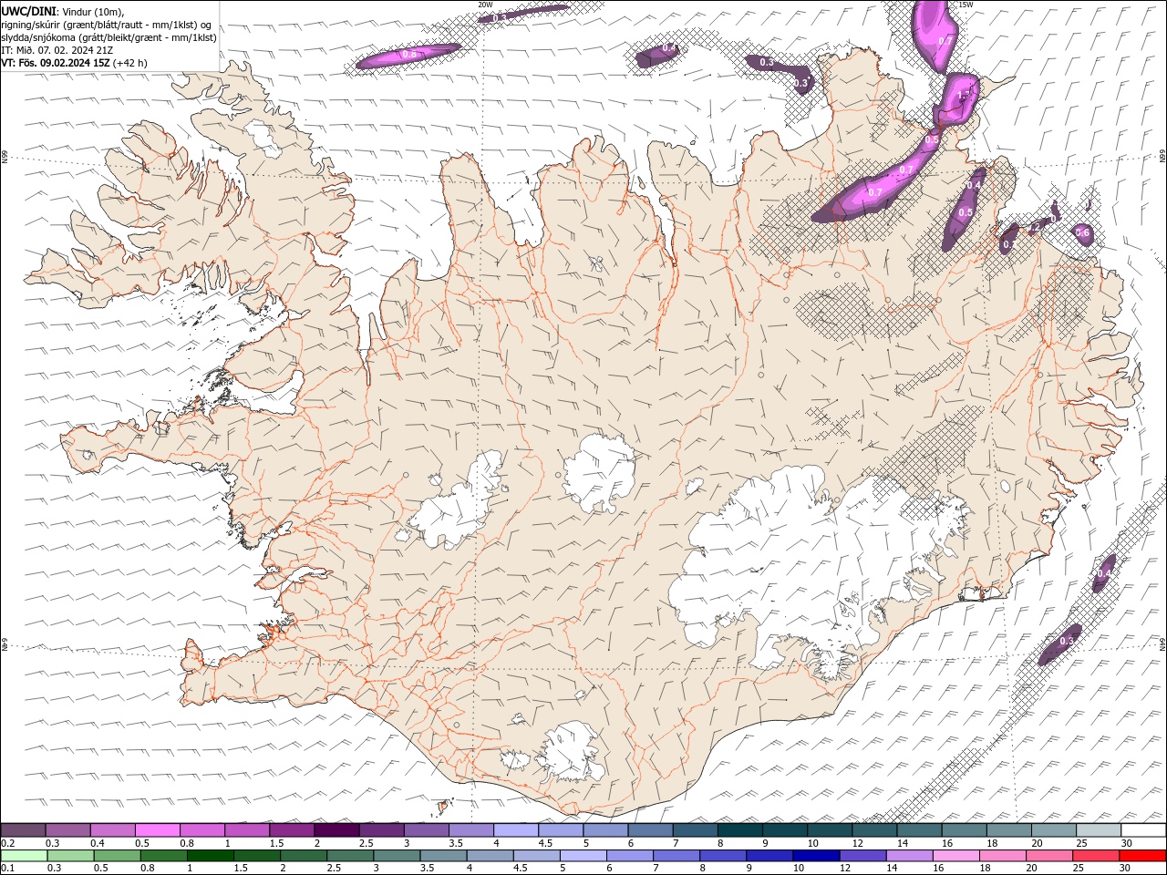Click the valid time line 'VT: Fös. 09.02.2024 15Z'
The width and height of the screenshot is (1167, 875).
[56, 63]
